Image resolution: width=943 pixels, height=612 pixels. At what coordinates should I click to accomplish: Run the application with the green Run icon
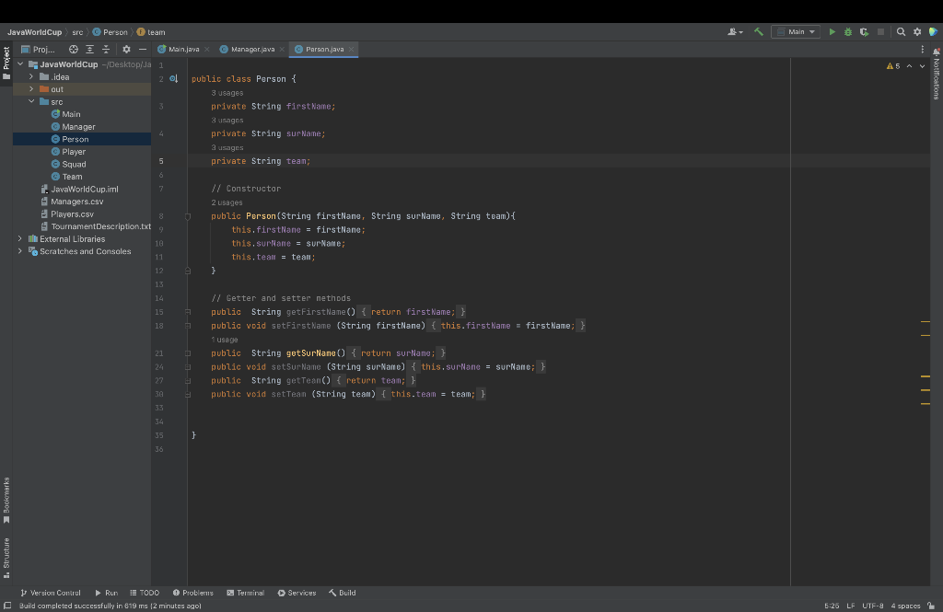point(832,31)
